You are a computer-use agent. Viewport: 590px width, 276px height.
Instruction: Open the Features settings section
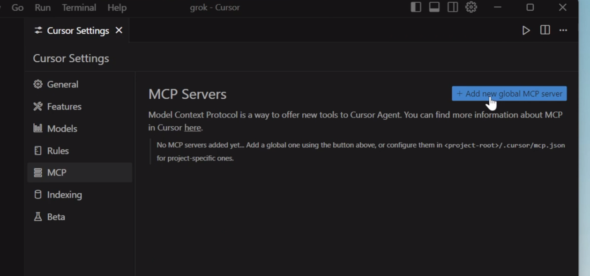click(x=80, y=106)
